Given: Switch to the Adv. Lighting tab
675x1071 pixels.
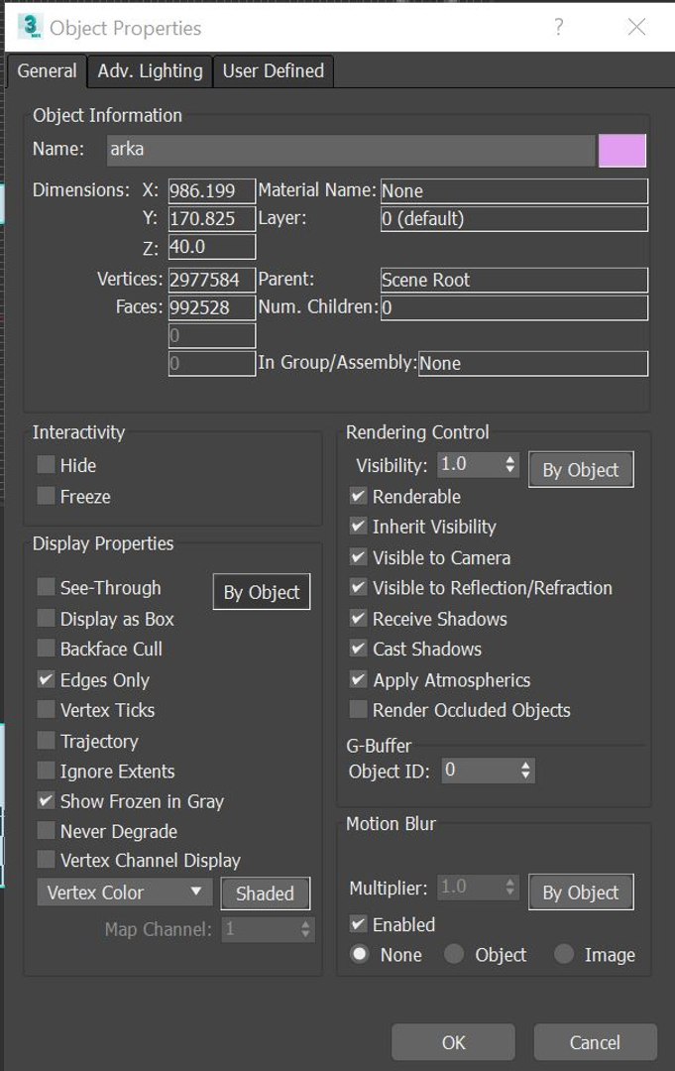Looking at the screenshot, I should [x=150, y=71].
